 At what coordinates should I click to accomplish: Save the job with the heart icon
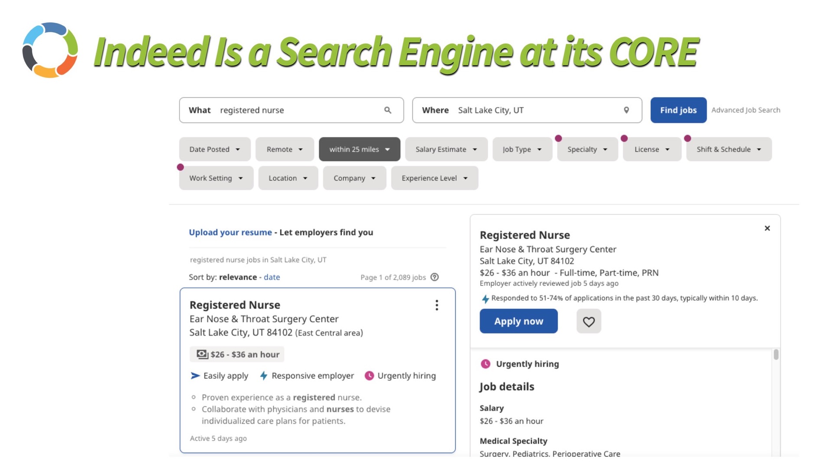click(x=588, y=321)
